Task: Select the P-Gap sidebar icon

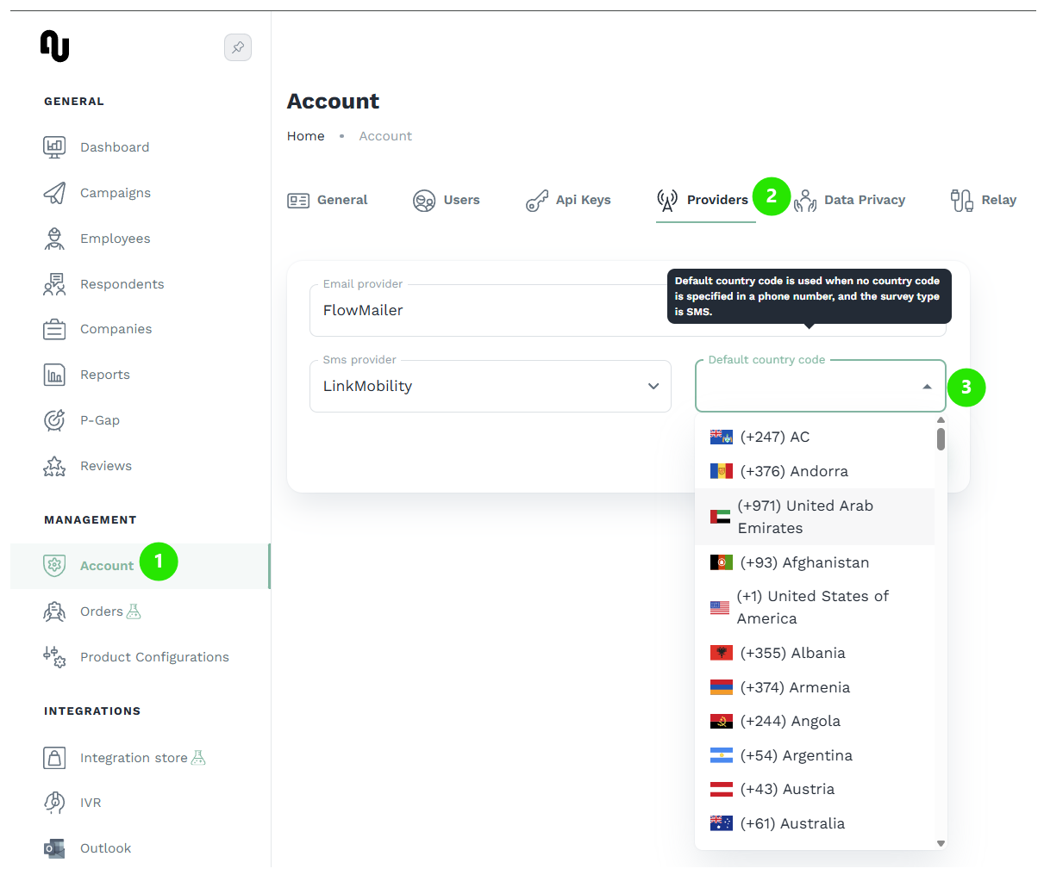Action: click(x=53, y=419)
